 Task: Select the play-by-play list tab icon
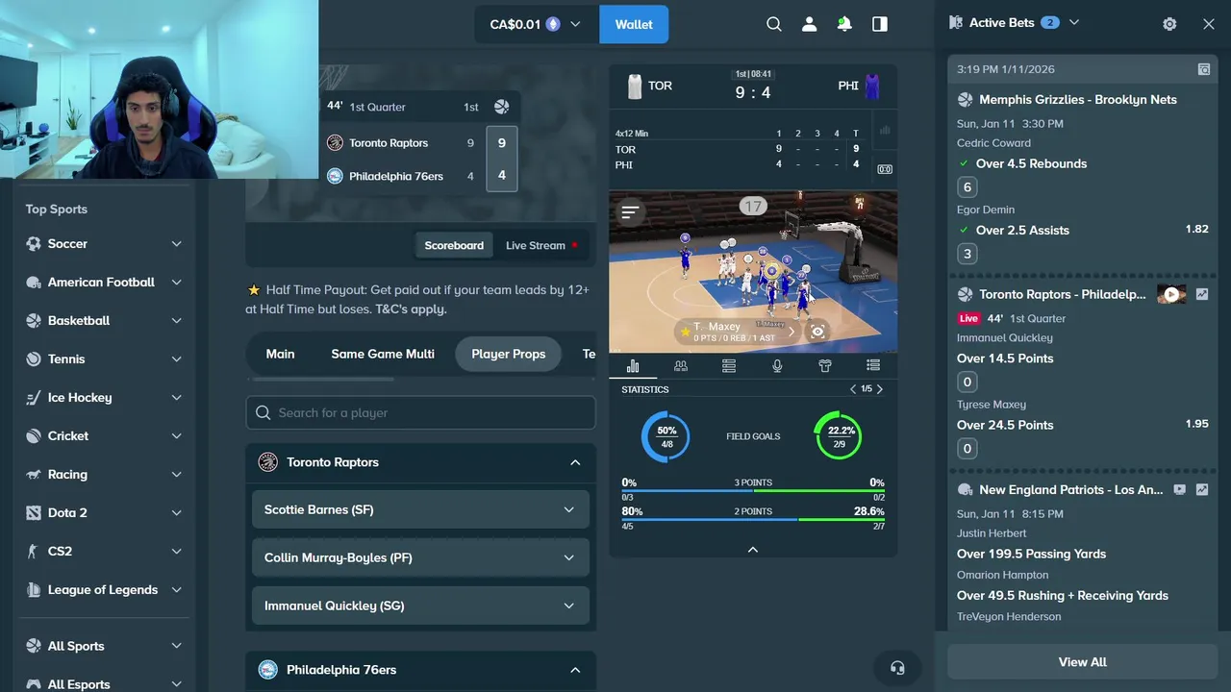tap(873, 365)
